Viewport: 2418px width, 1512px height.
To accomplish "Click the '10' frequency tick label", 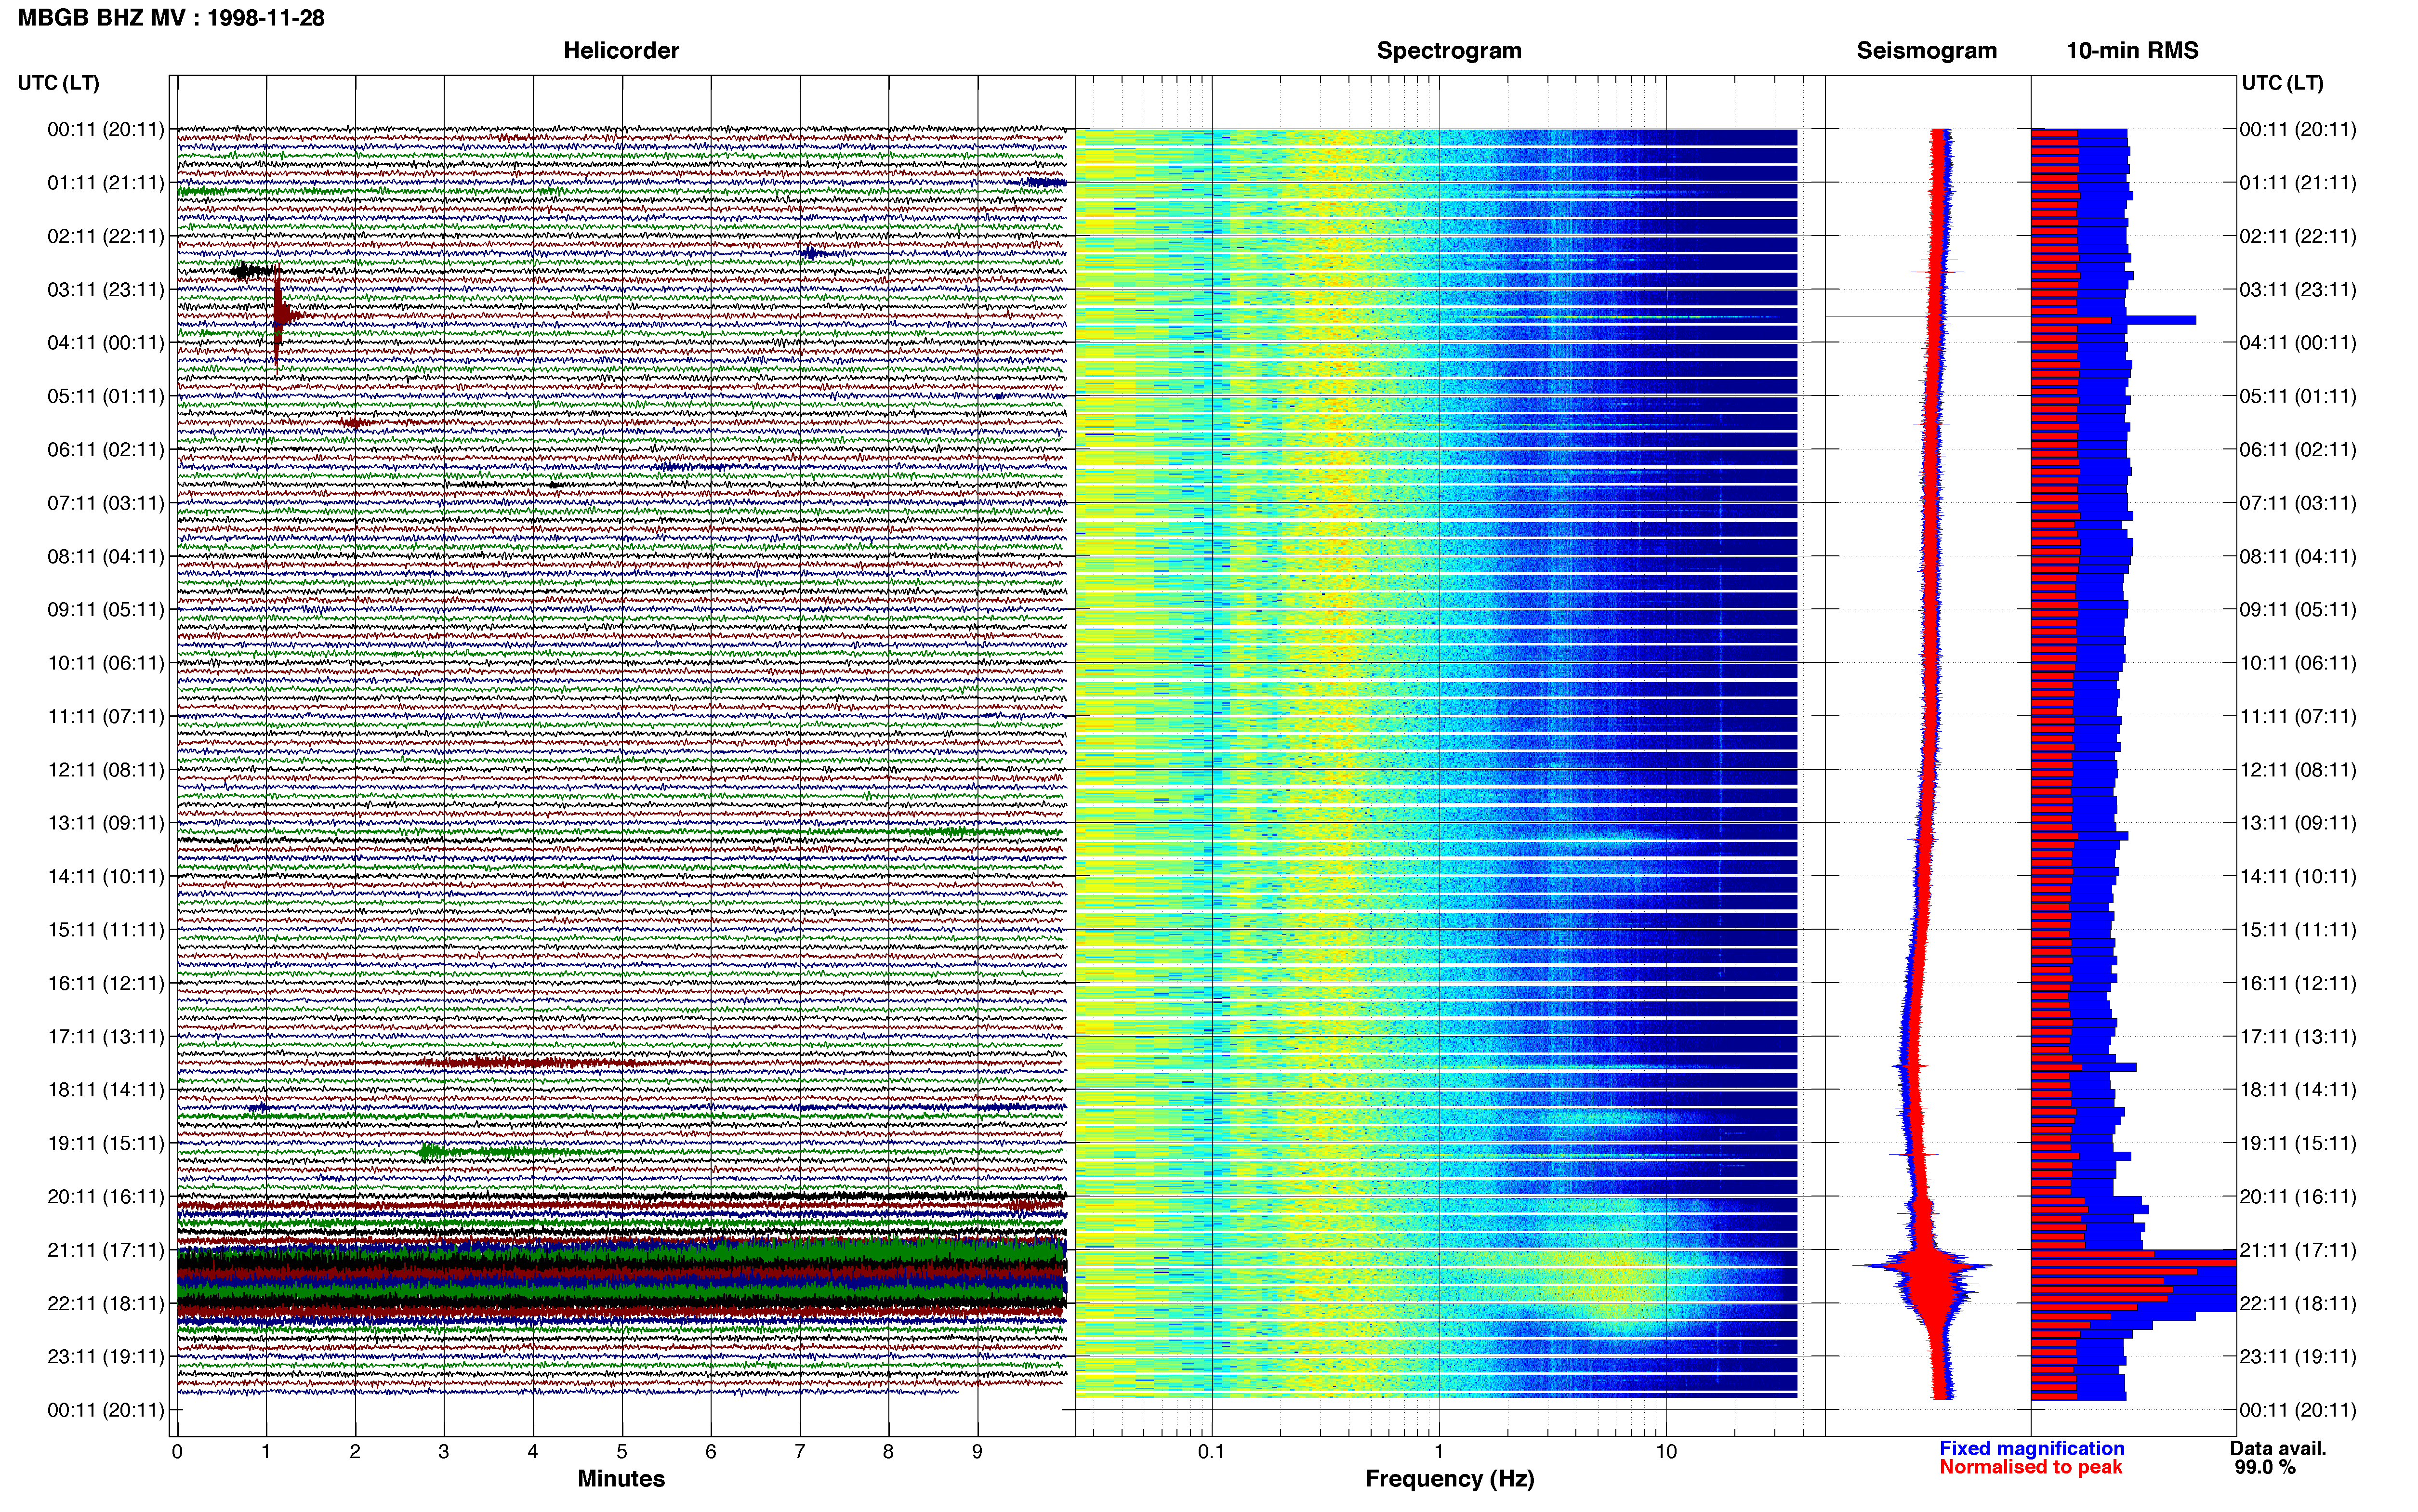I will coord(1665,1451).
